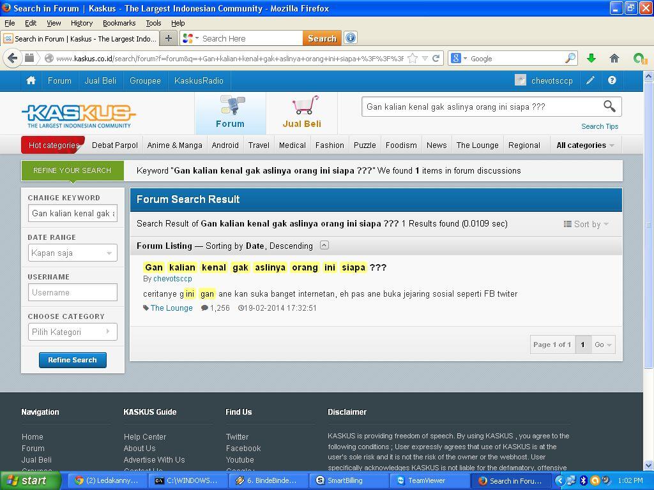
Task: Open the thread titled Gan kalian kenal gak aslinya
Action: [x=265, y=267]
